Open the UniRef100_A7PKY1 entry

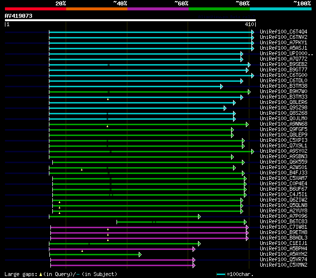point(283,43)
